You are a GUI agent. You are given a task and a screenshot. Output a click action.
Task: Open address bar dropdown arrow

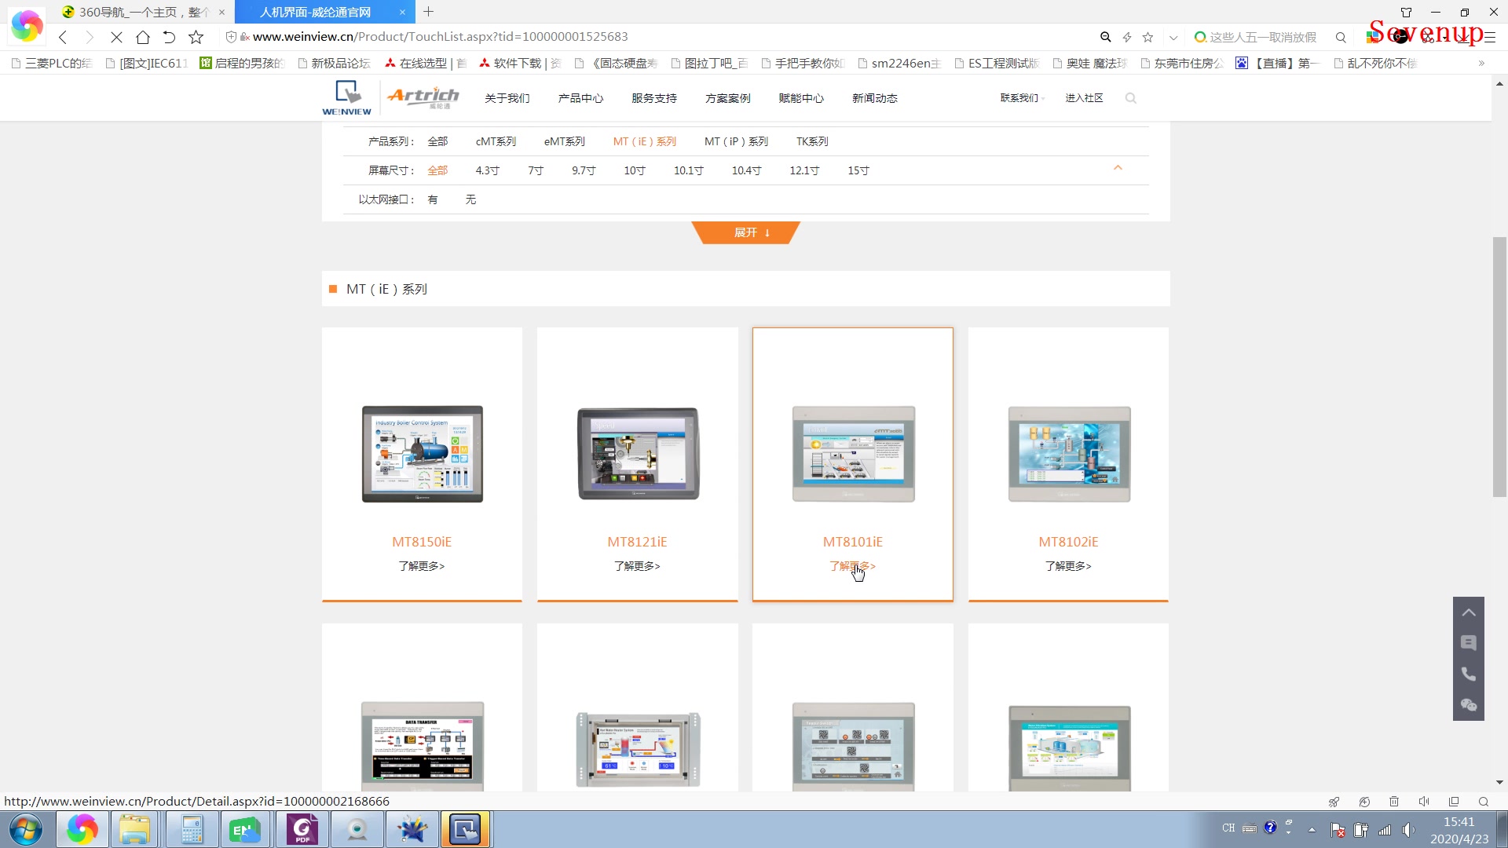tap(1173, 37)
